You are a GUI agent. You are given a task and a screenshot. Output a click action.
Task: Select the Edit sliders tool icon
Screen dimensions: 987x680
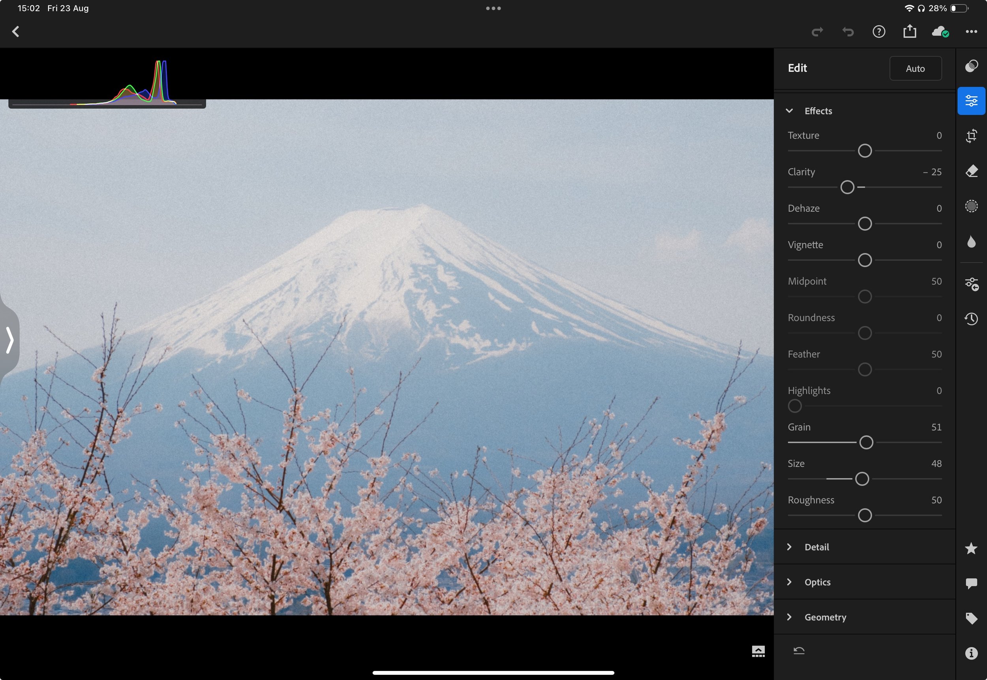(x=971, y=101)
